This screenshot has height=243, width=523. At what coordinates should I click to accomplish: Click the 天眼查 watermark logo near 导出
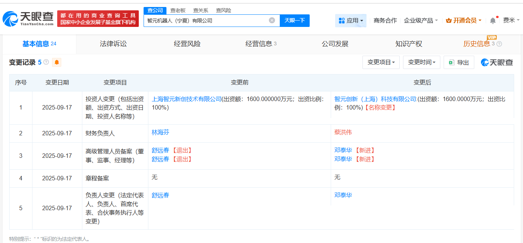(496, 62)
